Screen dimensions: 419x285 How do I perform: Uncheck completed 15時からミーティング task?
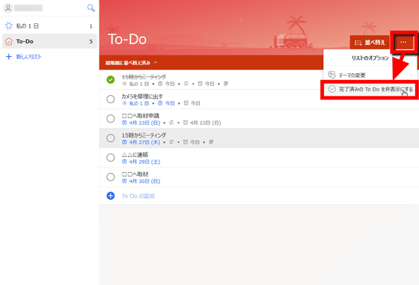click(111, 79)
